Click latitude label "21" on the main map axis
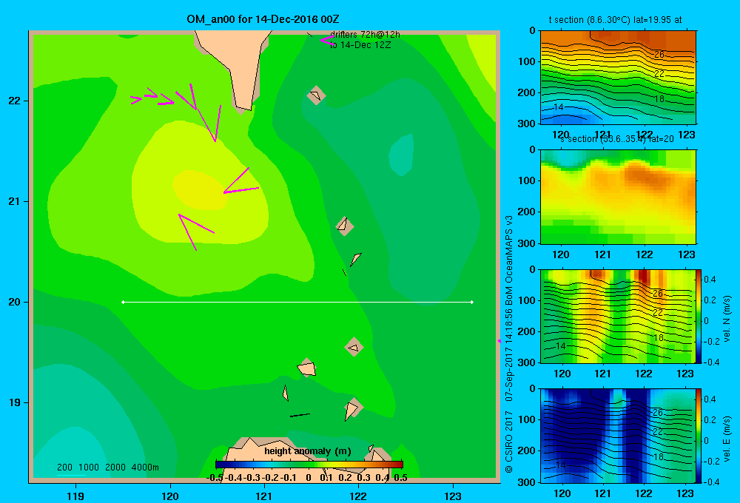 click(x=15, y=201)
